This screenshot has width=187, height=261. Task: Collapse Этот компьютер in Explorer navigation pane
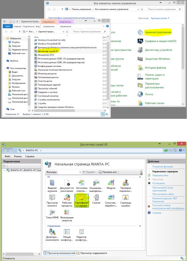[x=5, y=68]
